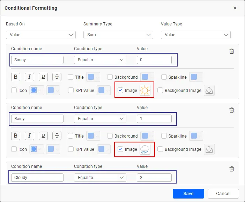This screenshot has height=202, width=245.
Task: Enable Title checkbox in Sunny condition
Action: point(70,77)
